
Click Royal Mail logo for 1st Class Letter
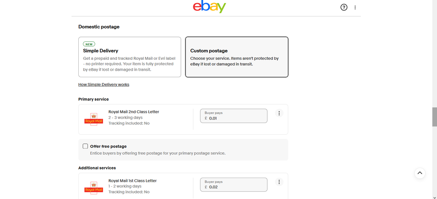pos(94,188)
